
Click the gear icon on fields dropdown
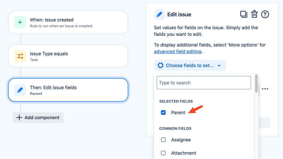click(x=160, y=65)
